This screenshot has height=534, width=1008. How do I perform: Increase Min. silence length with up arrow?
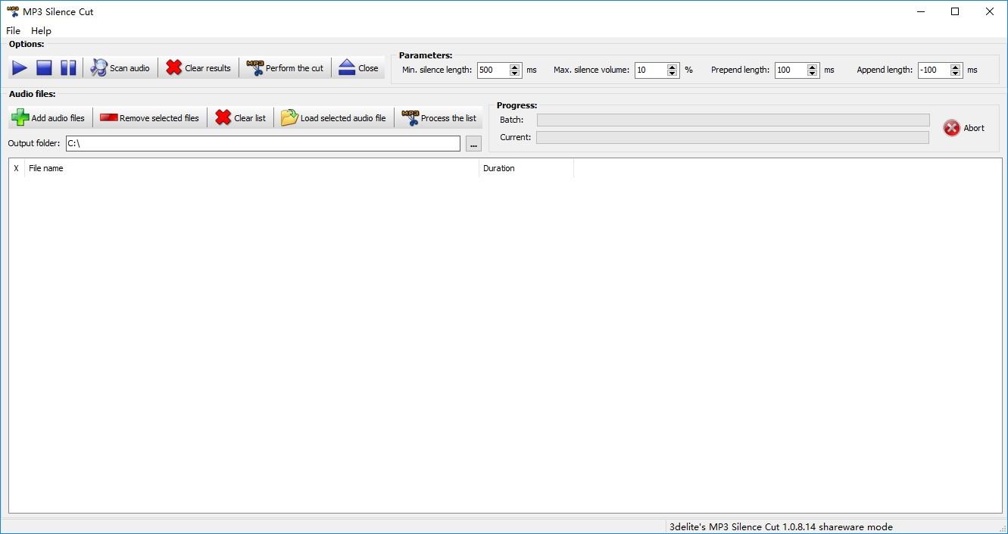[515, 67]
